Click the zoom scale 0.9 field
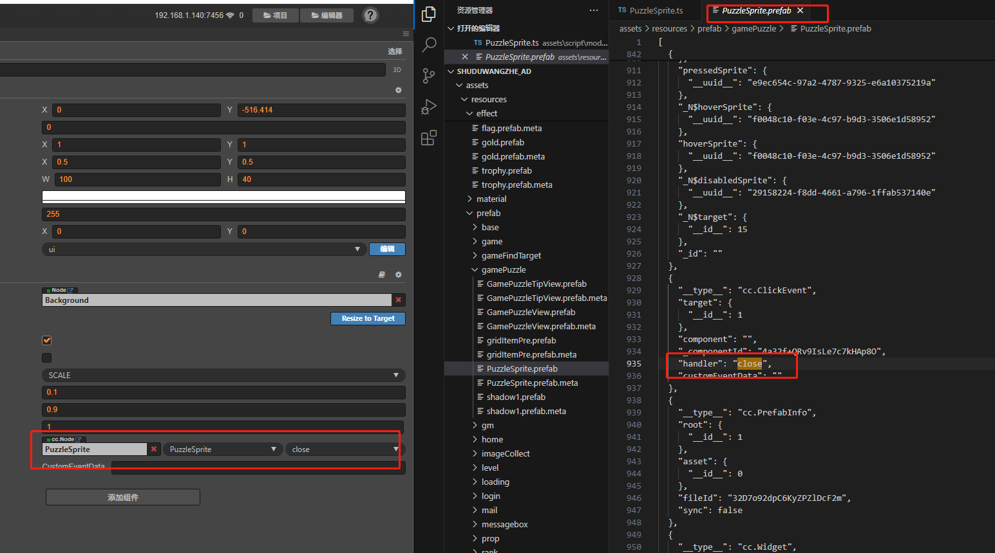995x553 pixels. coord(223,410)
